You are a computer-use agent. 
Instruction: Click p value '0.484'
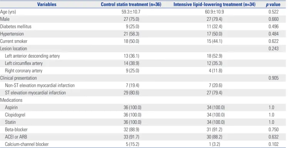(x=273, y=34)
